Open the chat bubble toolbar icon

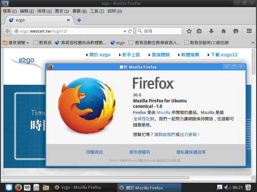236,31
